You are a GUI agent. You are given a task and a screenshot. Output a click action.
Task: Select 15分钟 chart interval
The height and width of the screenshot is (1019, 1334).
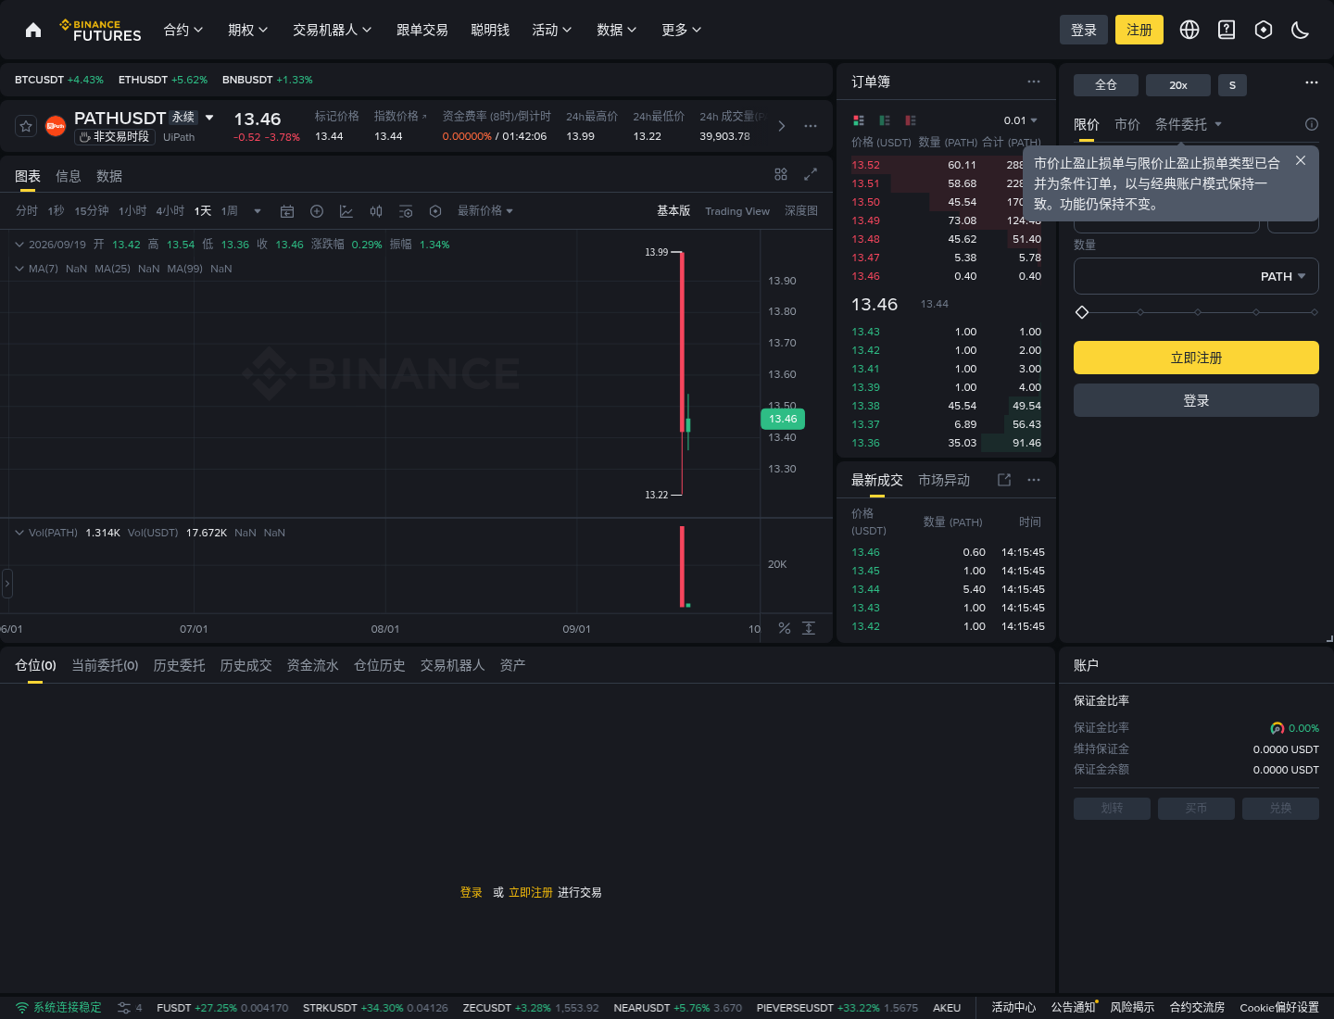click(x=92, y=211)
